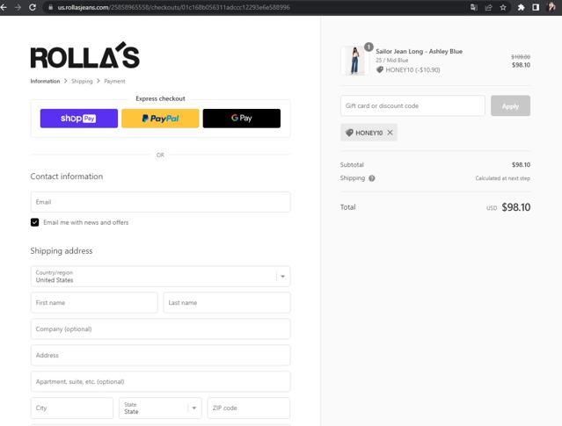Go to Payment breadcrumb step
This screenshot has width=562, height=426.
[x=114, y=82]
